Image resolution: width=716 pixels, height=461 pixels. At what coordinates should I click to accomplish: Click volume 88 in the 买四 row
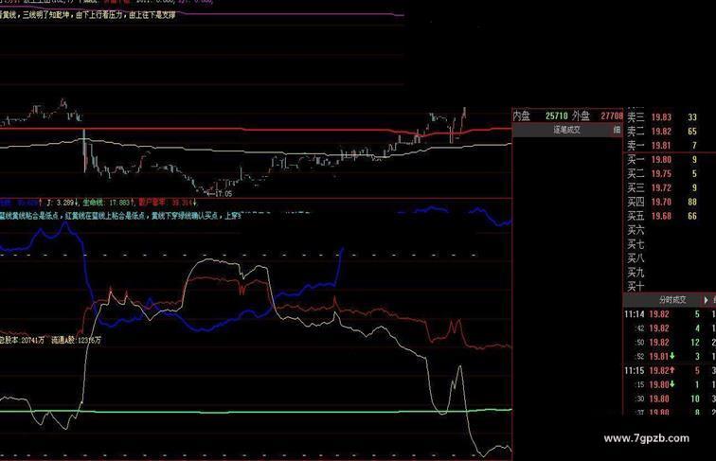(692, 202)
